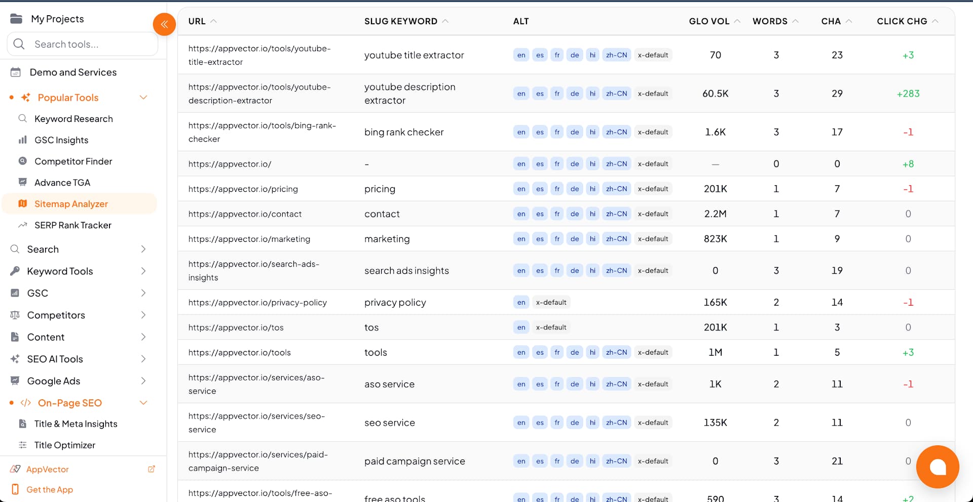Click the Demo and Services calendar icon
This screenshot has height=502, width=973.
pyautogui.click(x=16, y=72)
